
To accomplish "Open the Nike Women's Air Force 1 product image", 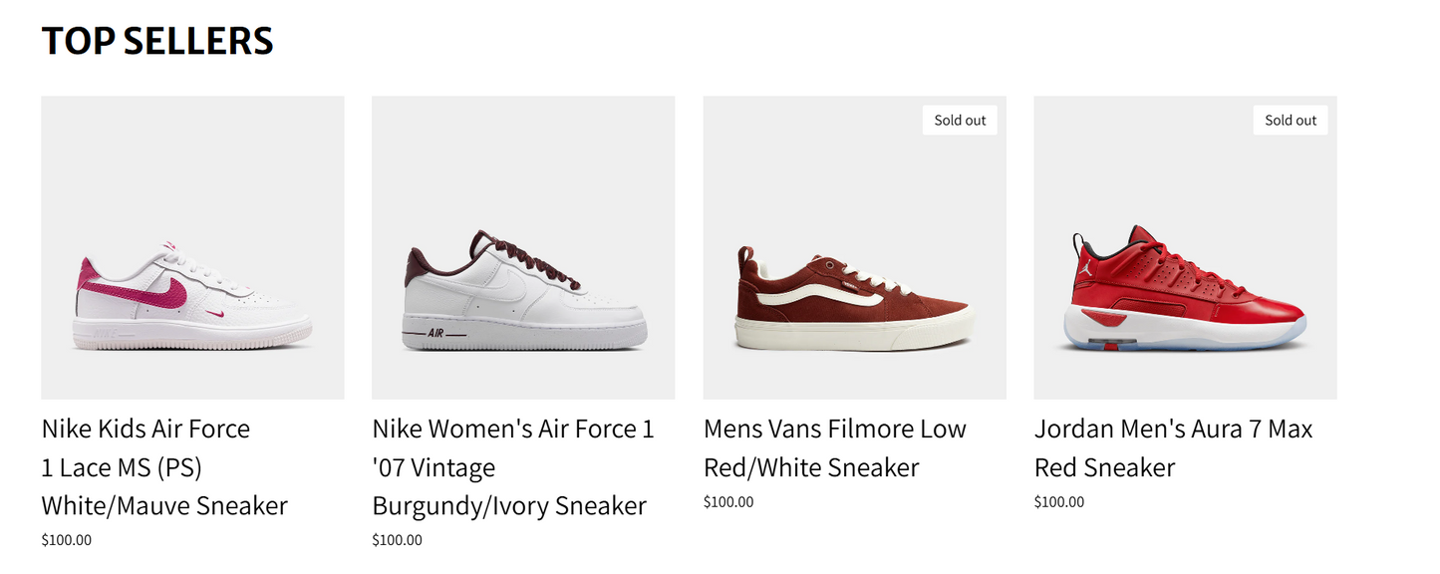I will coord(523,247).
